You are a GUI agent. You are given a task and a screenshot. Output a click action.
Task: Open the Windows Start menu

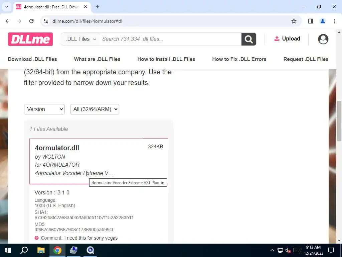[x=8, y=250]
